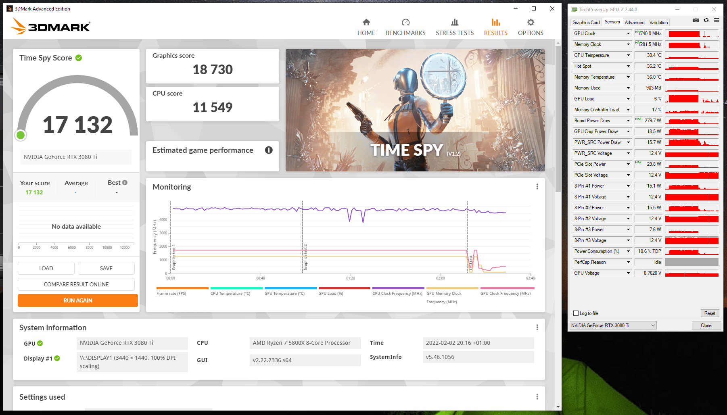This screenshot has width=727, height=415.
Task: Toggle CPU Clock Frequency legend
Action: [398, 291]
